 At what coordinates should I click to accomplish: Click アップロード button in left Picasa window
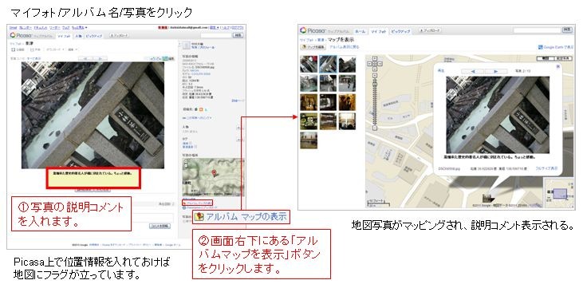click(120, 36)
